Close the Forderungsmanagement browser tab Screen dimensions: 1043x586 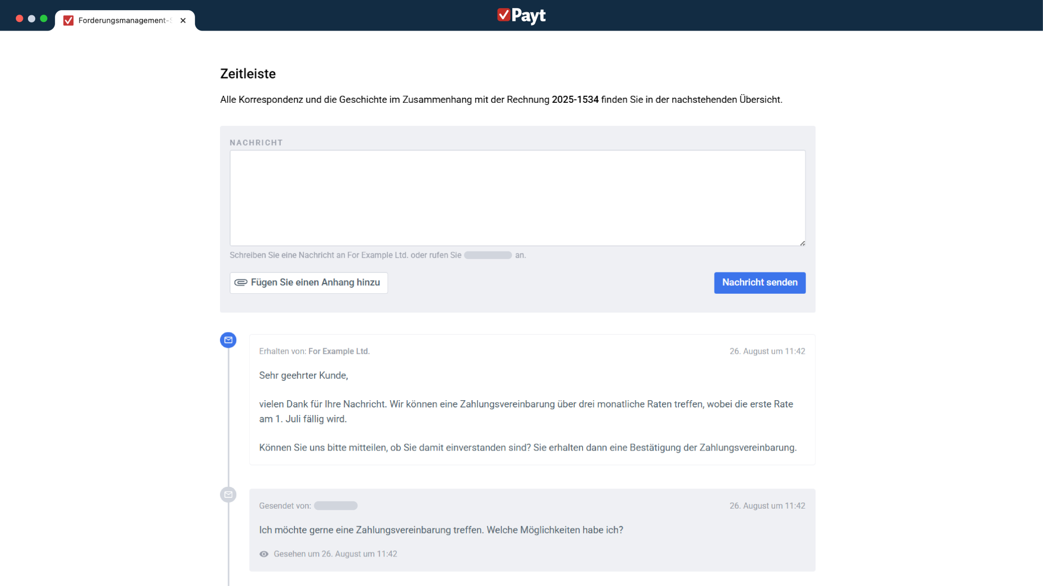pos(183,20)
